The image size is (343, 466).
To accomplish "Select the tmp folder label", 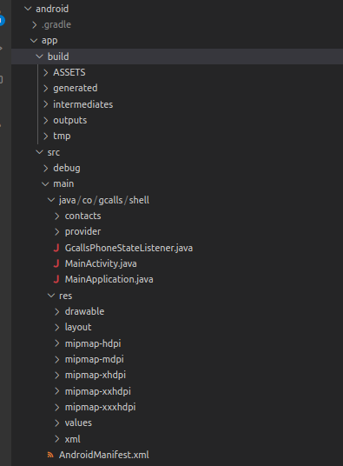I will (62, 136).
